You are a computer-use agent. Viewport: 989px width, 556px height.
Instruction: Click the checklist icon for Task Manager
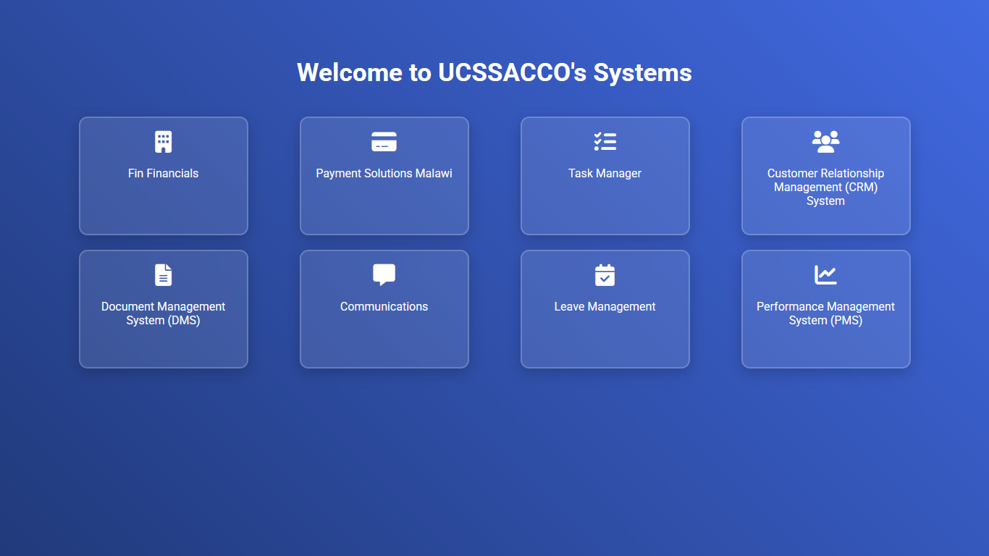pos(605,142)
